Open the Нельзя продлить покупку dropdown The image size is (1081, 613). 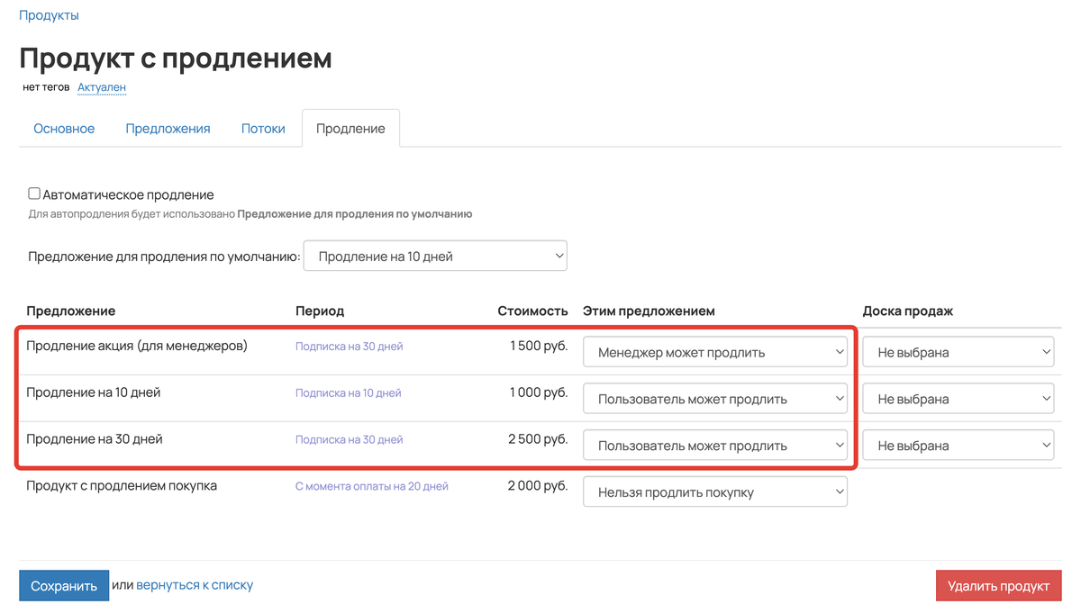point(715,492)
